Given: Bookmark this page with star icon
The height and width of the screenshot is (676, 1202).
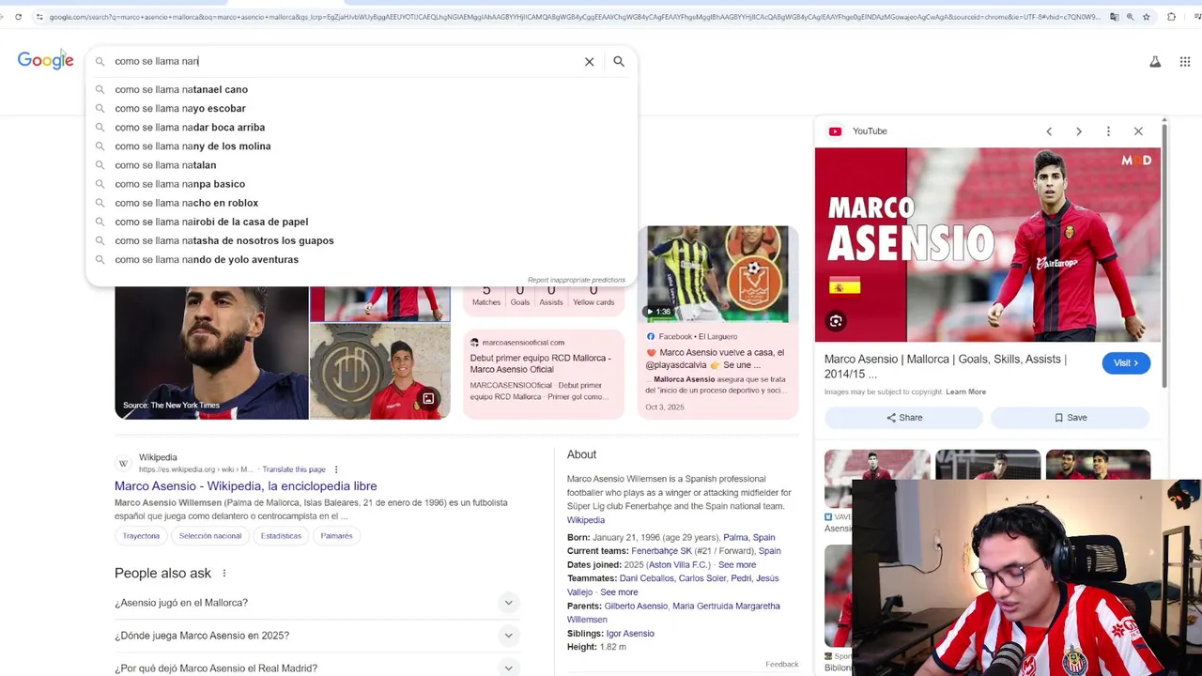Looking at the screenshot, I should click(1146, 17).
